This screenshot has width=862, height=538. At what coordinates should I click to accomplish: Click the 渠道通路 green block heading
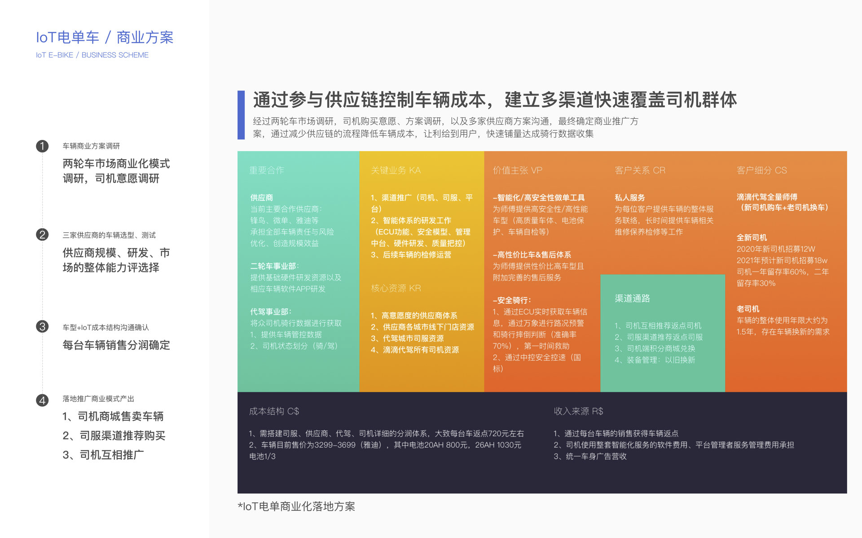tap(632, 299)
